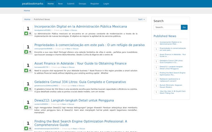212x132 pixels.
Task: Open the Register page
Action: 95,4
